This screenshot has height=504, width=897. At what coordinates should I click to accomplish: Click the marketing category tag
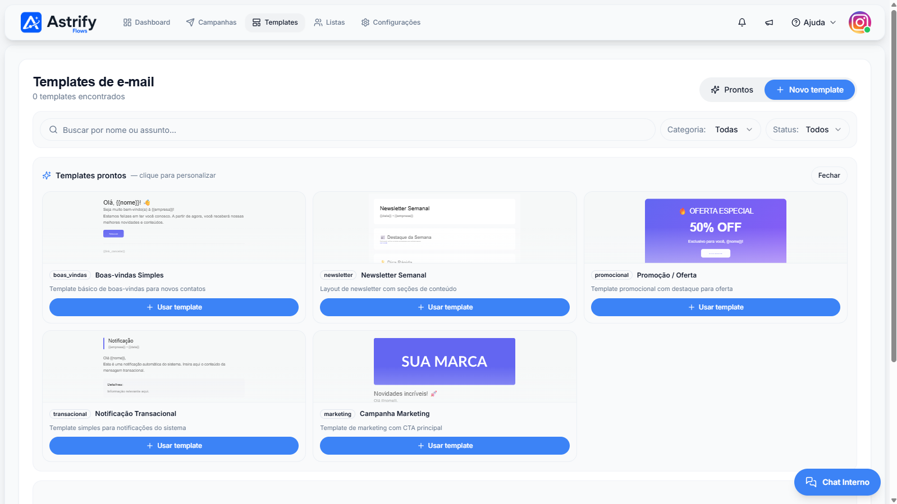(338, 414)
